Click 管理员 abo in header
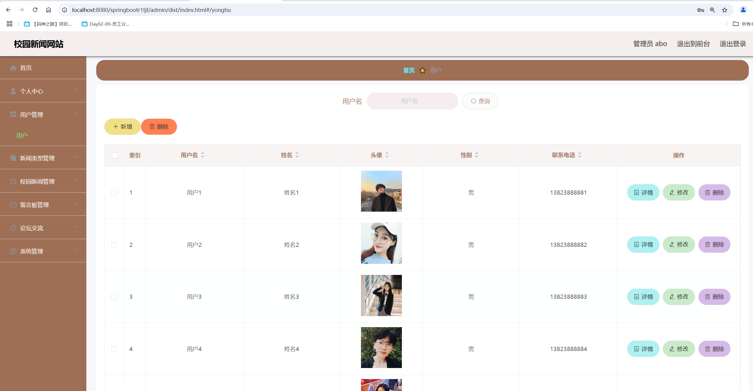The image size is (753, 391). (650, 44)
